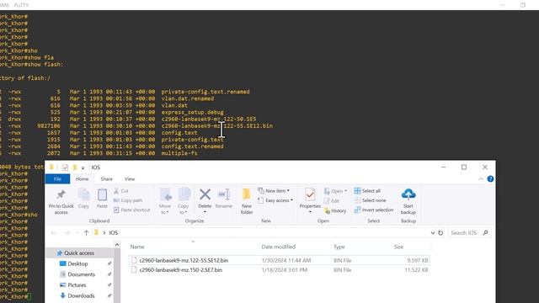Click the Properties checkmark icon
539x303 pixels.
pyautogui.click(x=310, y=194)
